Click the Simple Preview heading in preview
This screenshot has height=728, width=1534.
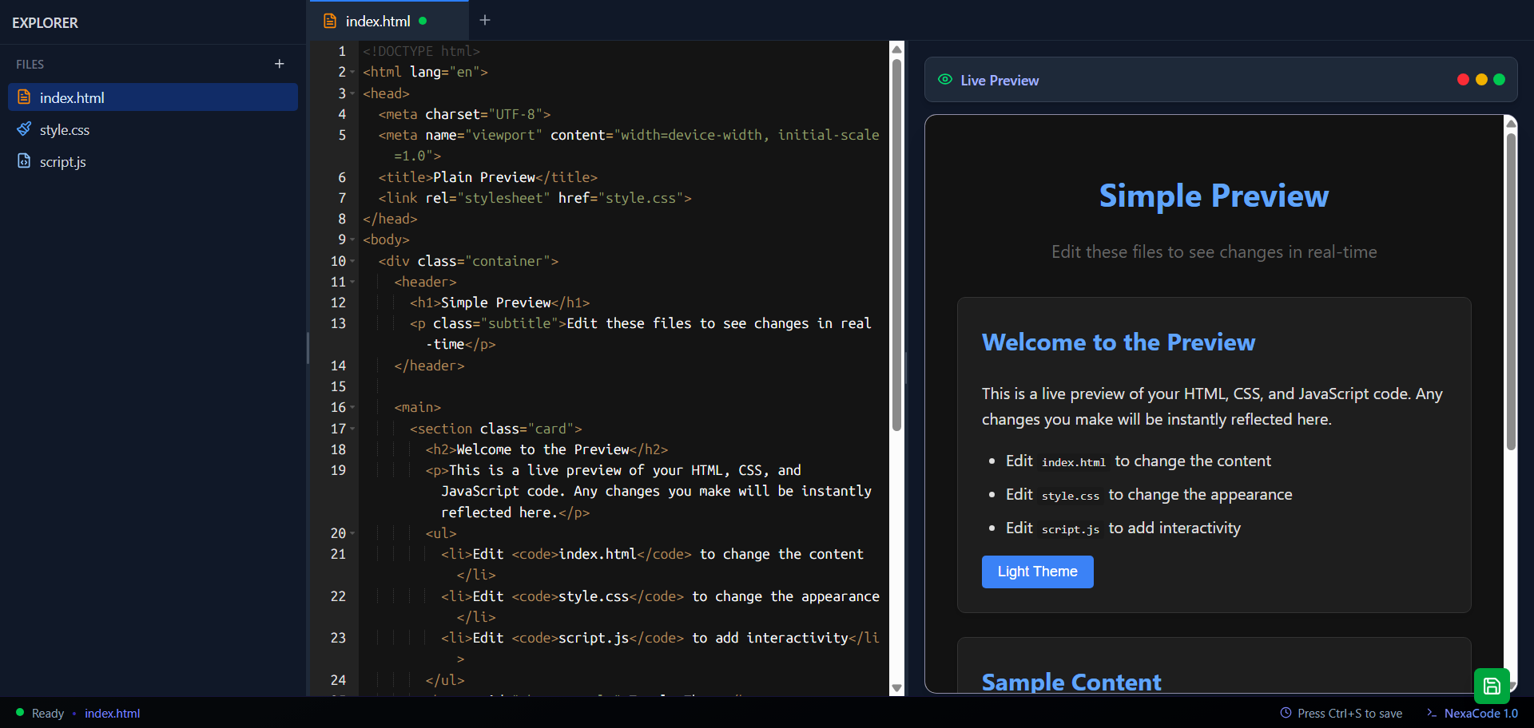1214,196
